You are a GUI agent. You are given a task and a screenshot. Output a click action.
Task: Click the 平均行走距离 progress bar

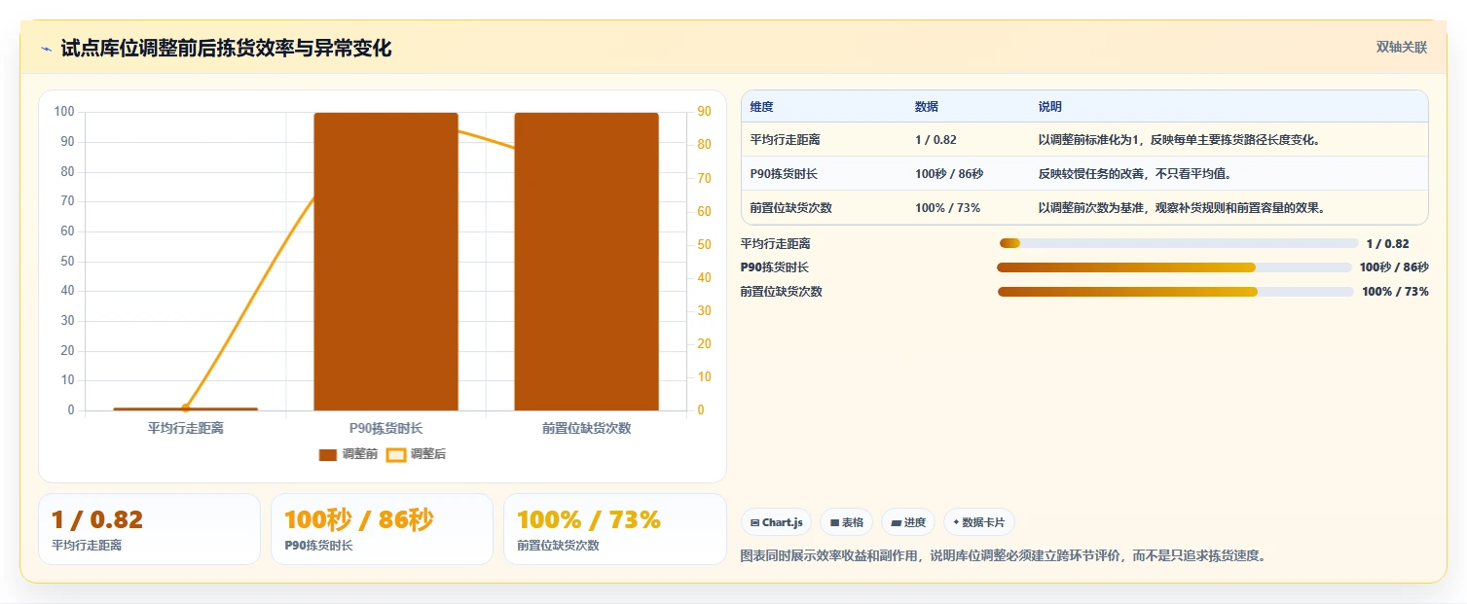(x=1179, y=243)
